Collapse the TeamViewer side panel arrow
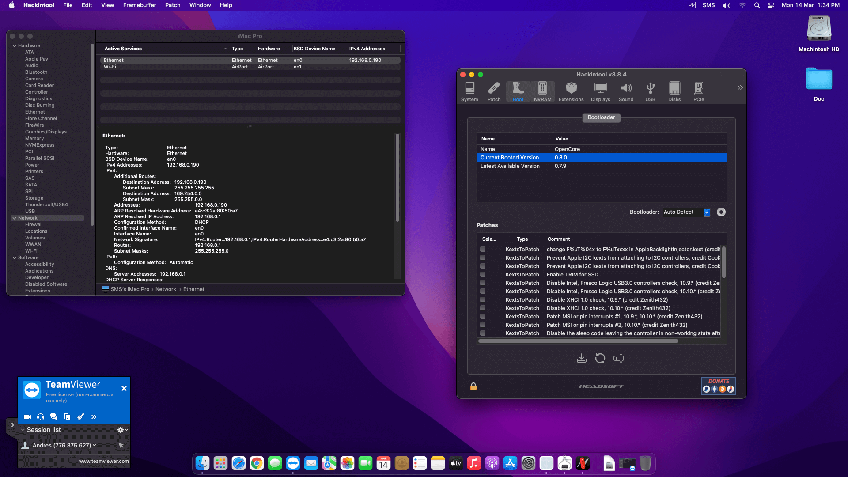This screenshot has height=477, width=848. coord(12,425)
